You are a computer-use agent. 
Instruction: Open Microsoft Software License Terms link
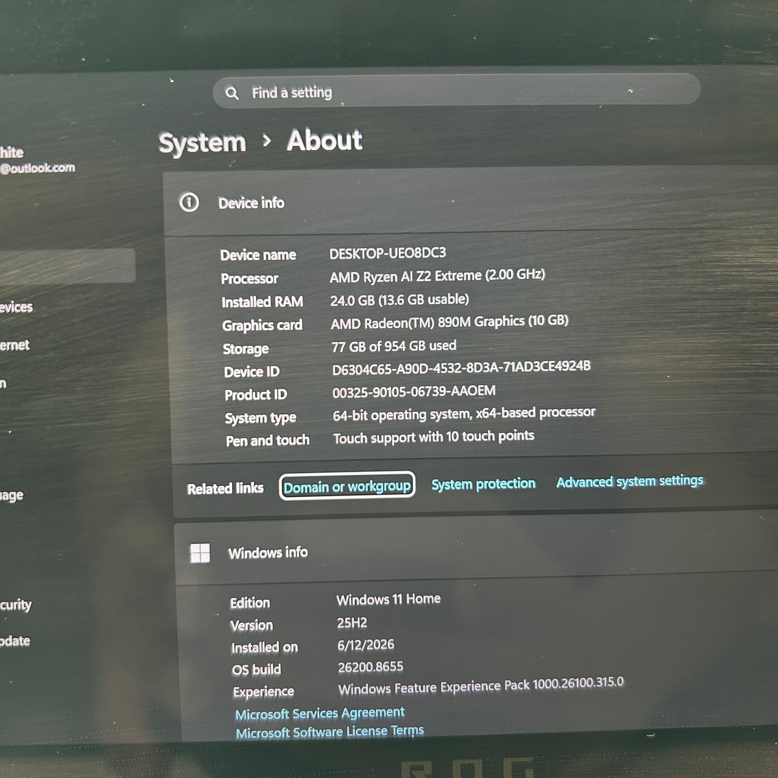pos(330,732)
